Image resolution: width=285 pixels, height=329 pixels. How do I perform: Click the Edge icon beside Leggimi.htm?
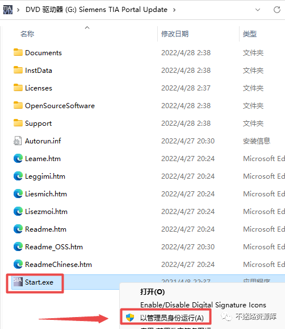pos(18,176)
